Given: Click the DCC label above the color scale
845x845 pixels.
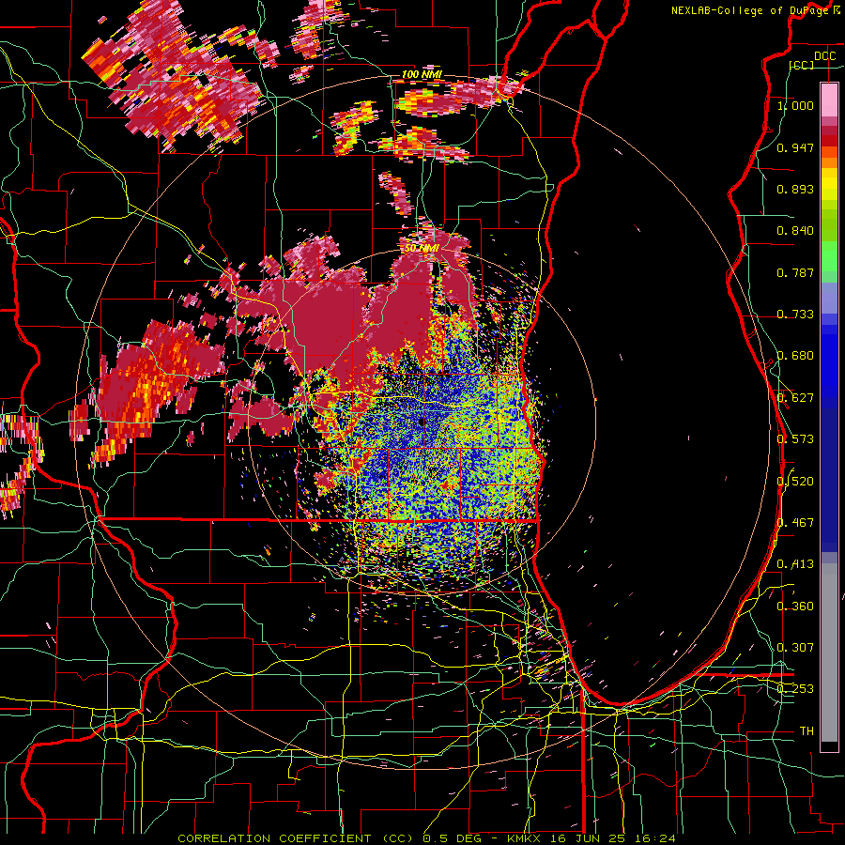Looking at the screenshot, I should pyautogui.click(x=824, y=56).
